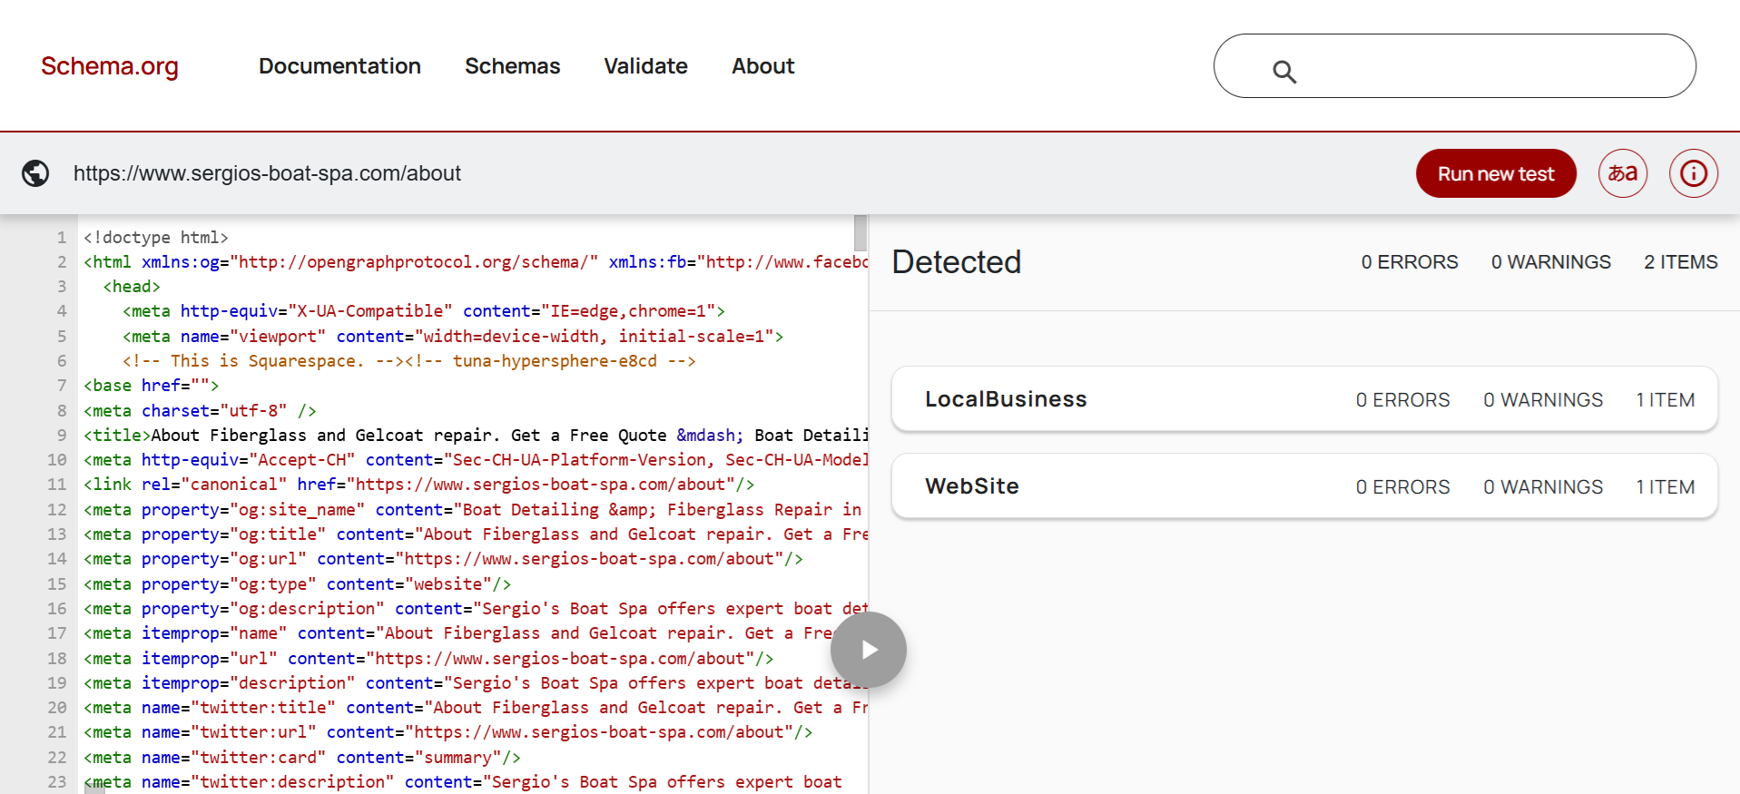
Task: Open the info circle icon
Action: (1693, 173)
